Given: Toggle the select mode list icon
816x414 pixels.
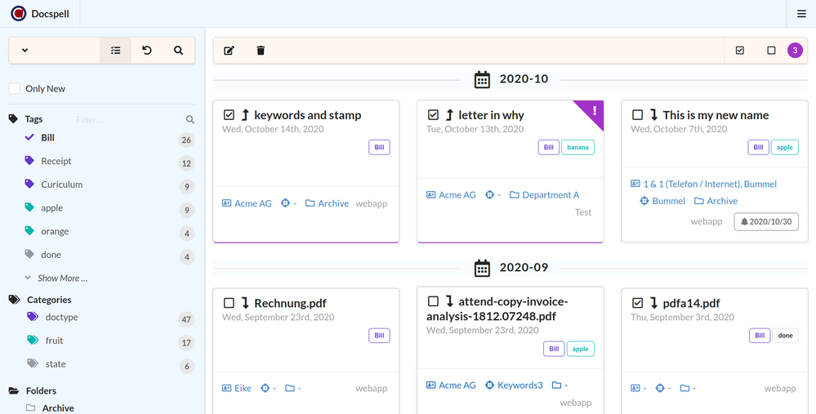Looking at the screenshot, I should (116, 51).
